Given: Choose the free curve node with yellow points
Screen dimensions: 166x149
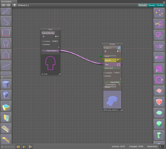Looking at the screenshot, I should tap(159, 13).
